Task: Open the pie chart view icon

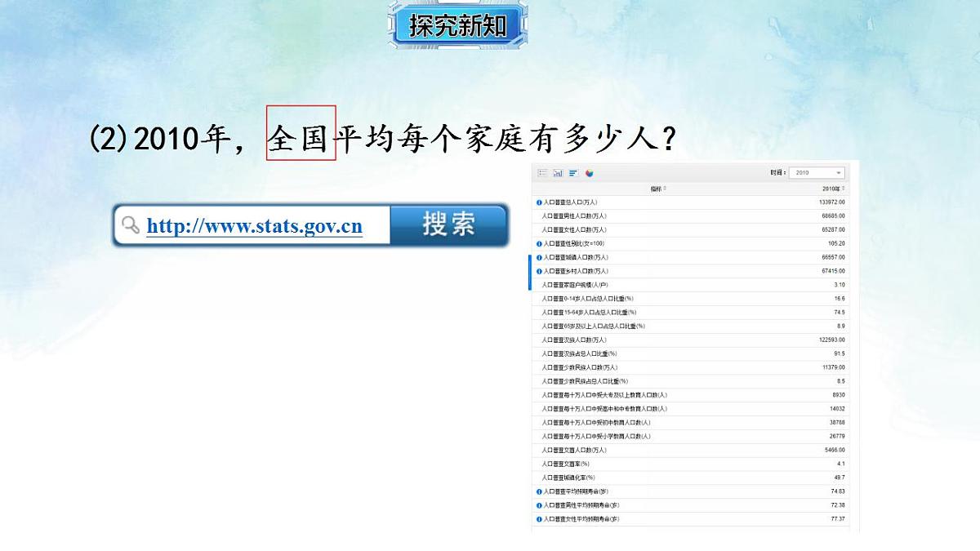Action: point(589,173)
